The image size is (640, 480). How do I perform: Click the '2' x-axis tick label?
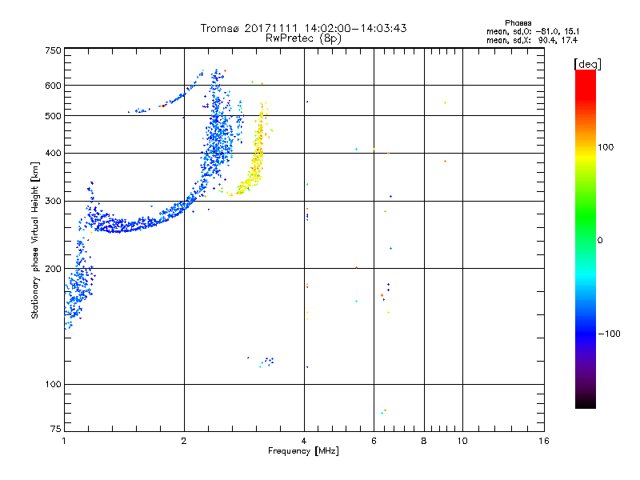click(184, 441)
